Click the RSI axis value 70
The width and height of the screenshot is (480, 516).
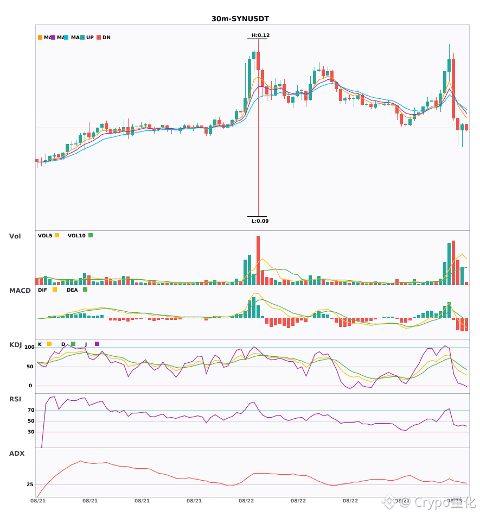pyautogui.click(x=31, y=410)
